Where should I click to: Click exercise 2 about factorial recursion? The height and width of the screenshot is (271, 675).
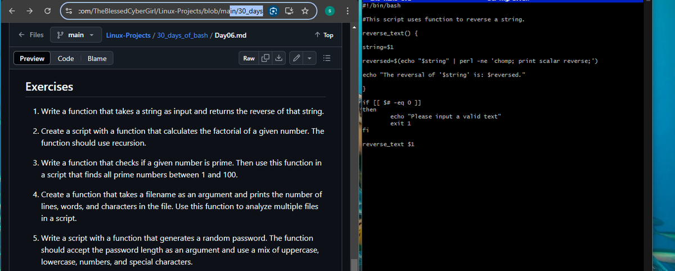183,137
